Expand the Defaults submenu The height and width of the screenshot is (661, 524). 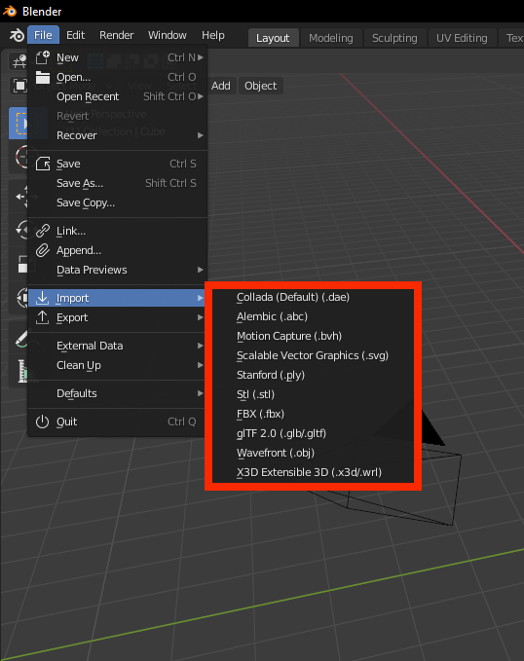pos(118,393)
